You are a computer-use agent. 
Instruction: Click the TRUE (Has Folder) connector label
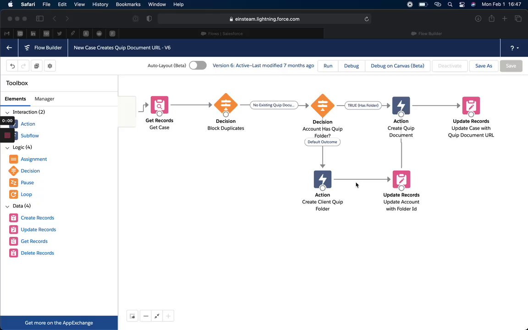pyautogui.click(x=363, y=105)
